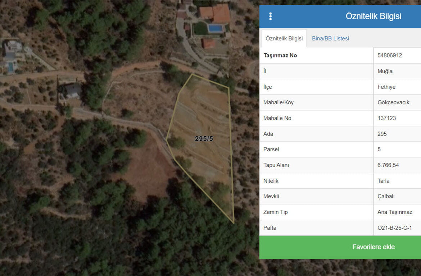
Task: Select the Mahalle No value 137123
Action: 387,118
